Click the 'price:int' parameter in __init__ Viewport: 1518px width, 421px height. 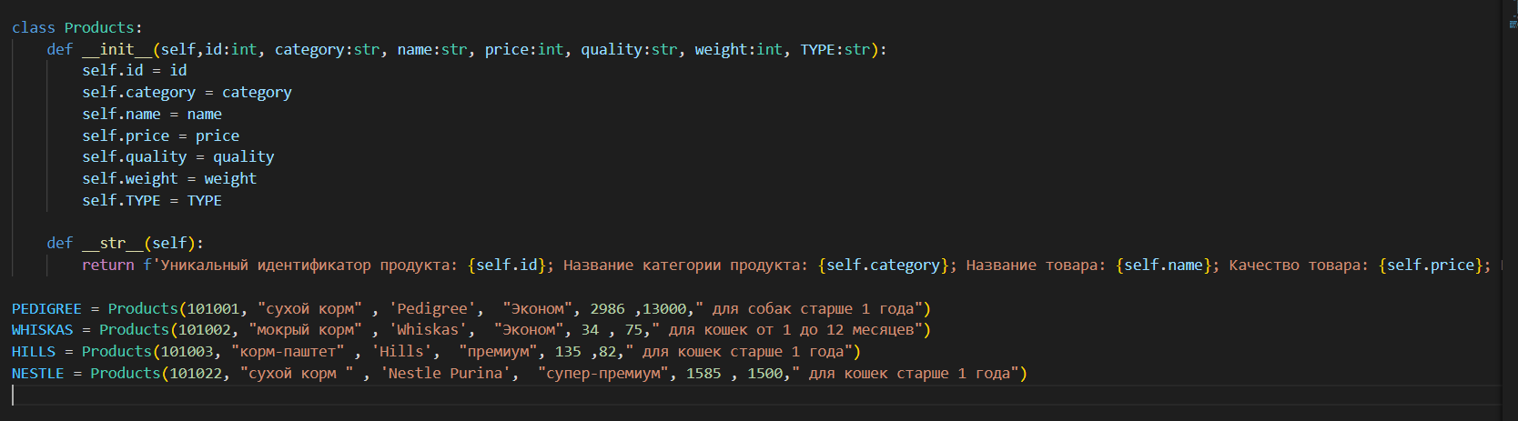pyautogui.click(x=524, y=49)
